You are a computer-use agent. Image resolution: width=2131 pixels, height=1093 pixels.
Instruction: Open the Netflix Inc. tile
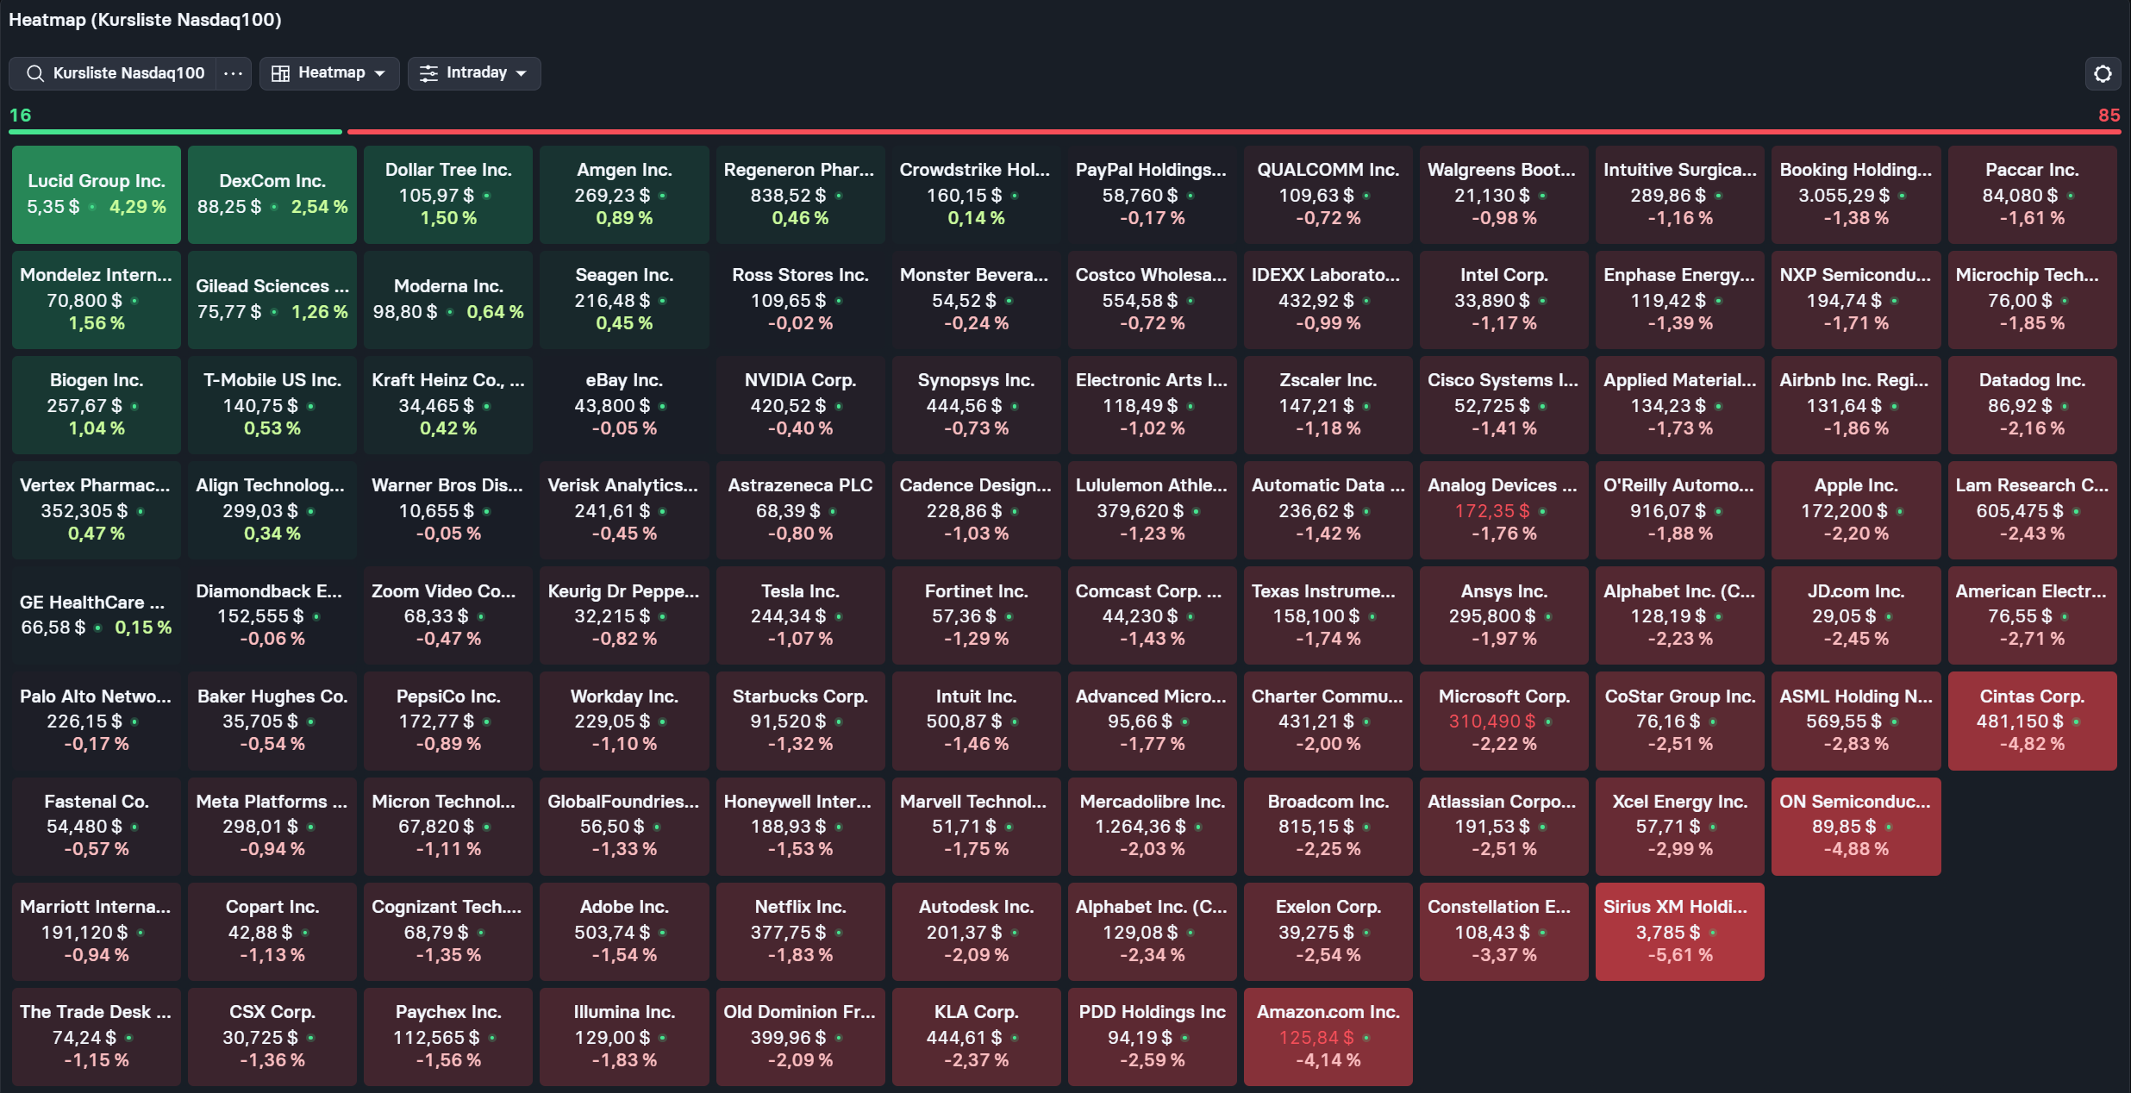tap(800, 932)
